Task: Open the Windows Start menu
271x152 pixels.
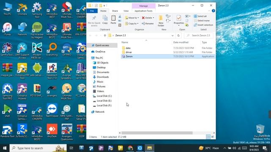Action: 5,148
